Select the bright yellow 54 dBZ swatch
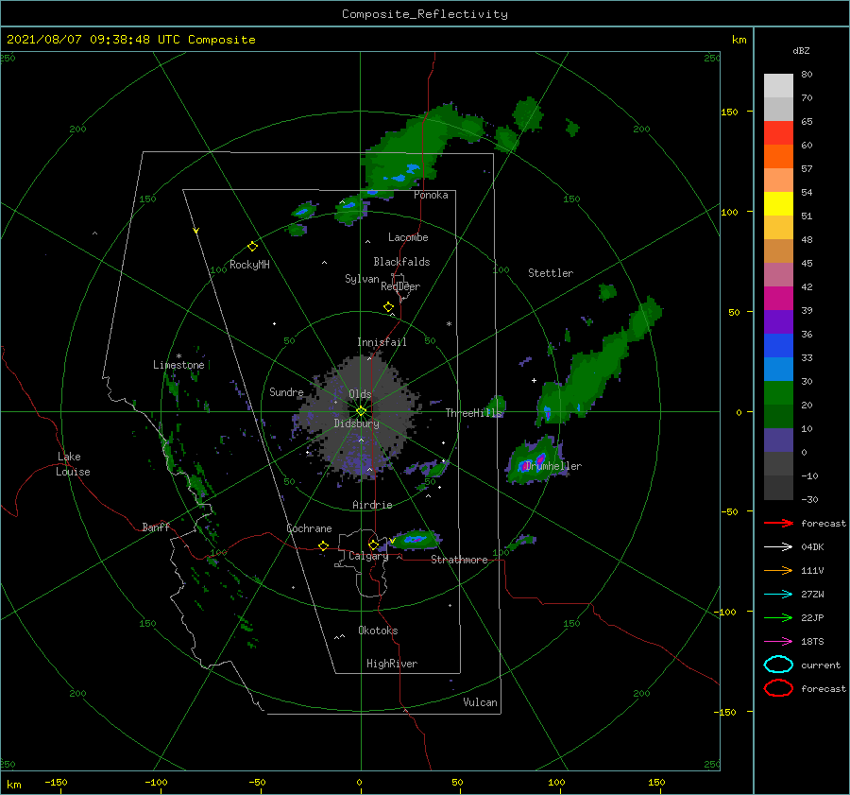 pyautogui.click(x=778, y=203)
